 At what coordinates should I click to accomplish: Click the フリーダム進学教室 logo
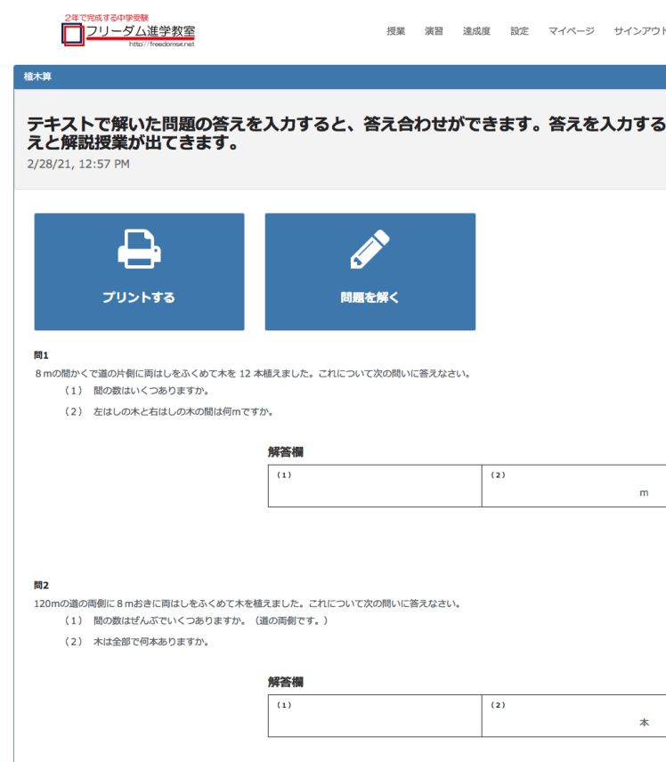[x=128, y=31]
